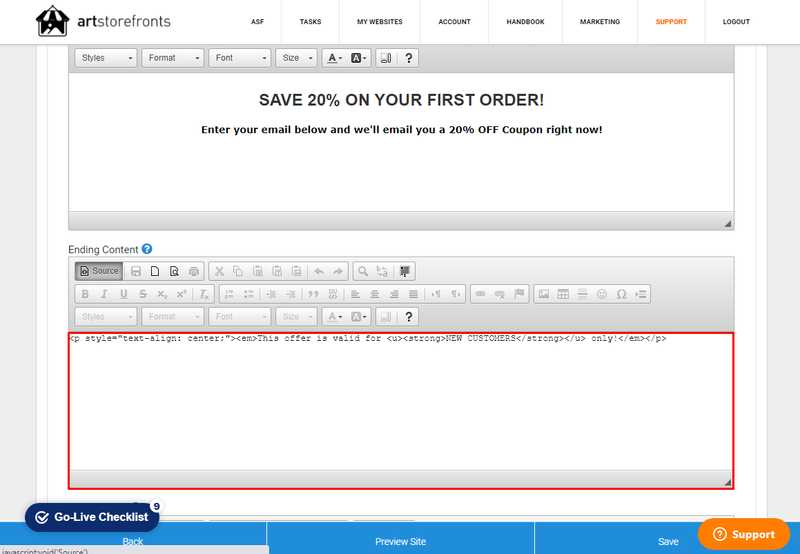
Task: Toggle Superscript formatting
Action: [182, 294]
